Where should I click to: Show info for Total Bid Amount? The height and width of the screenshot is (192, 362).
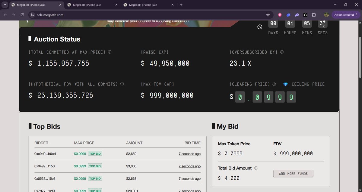256,168
